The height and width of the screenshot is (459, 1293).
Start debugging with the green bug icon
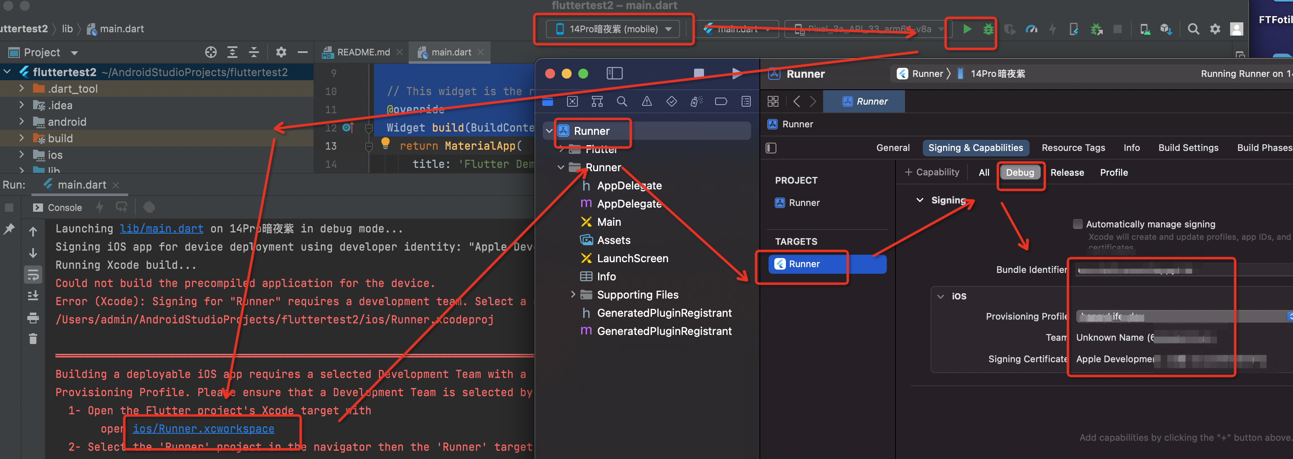click(x=988, y=29)
